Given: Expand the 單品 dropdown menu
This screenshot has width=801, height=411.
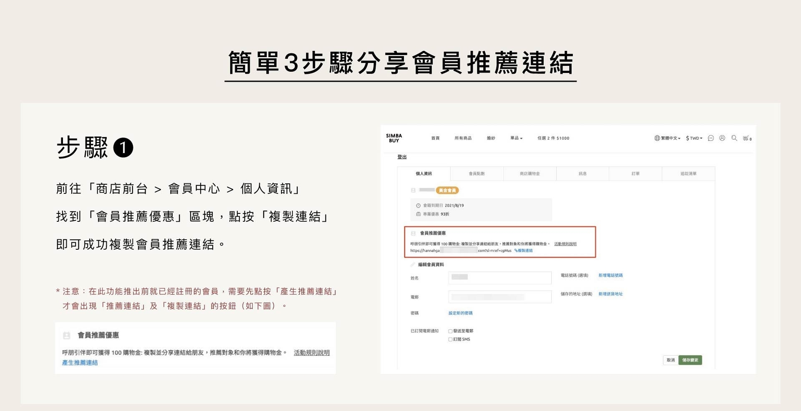Looking at the screenshot, I should pyautogui.click(x=516, y=138).
